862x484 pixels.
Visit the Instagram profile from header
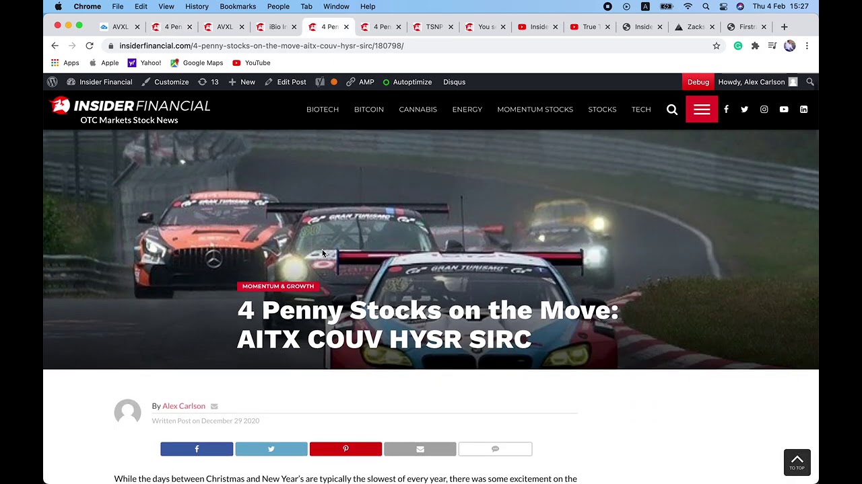[764, 110]
